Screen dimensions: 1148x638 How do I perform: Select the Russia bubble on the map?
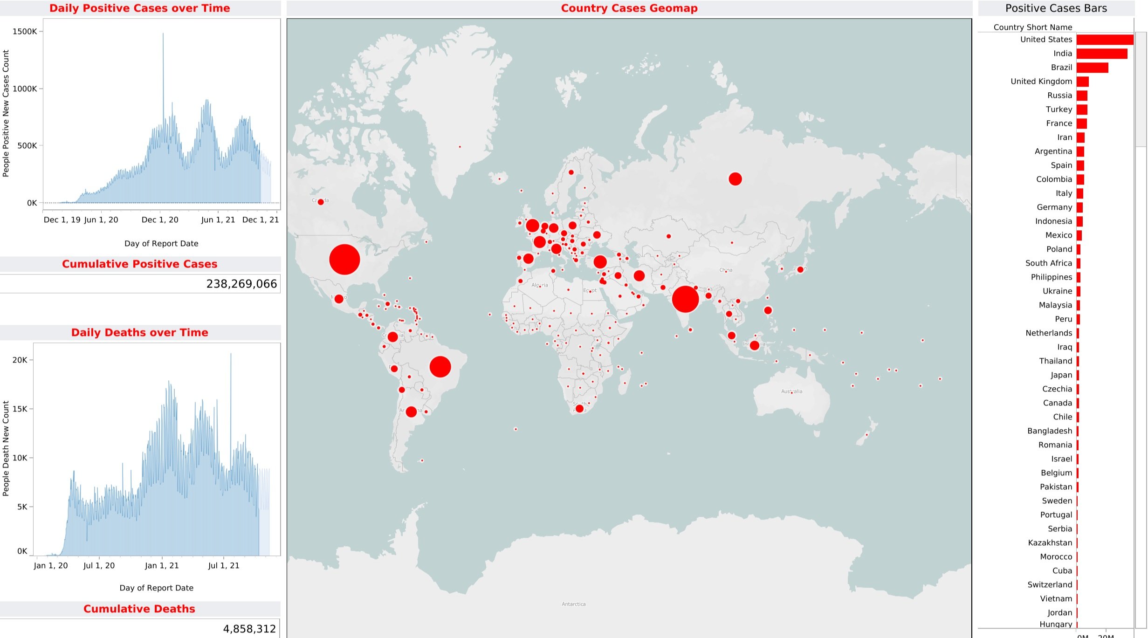coord(735,179)
